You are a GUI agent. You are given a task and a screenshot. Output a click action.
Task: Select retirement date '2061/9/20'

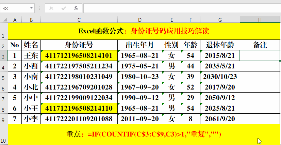[220, 119]
